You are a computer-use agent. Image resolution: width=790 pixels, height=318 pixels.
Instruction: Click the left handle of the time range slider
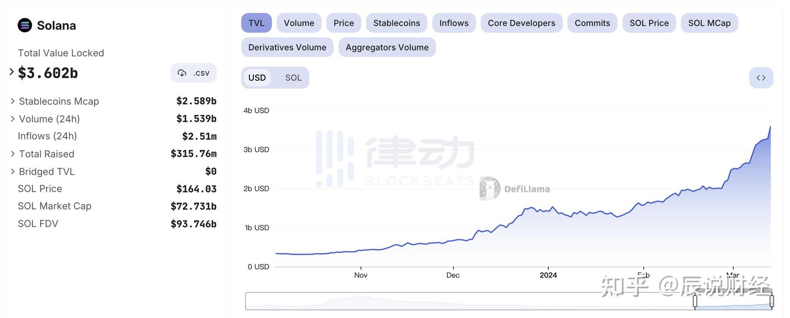[695, 300]
